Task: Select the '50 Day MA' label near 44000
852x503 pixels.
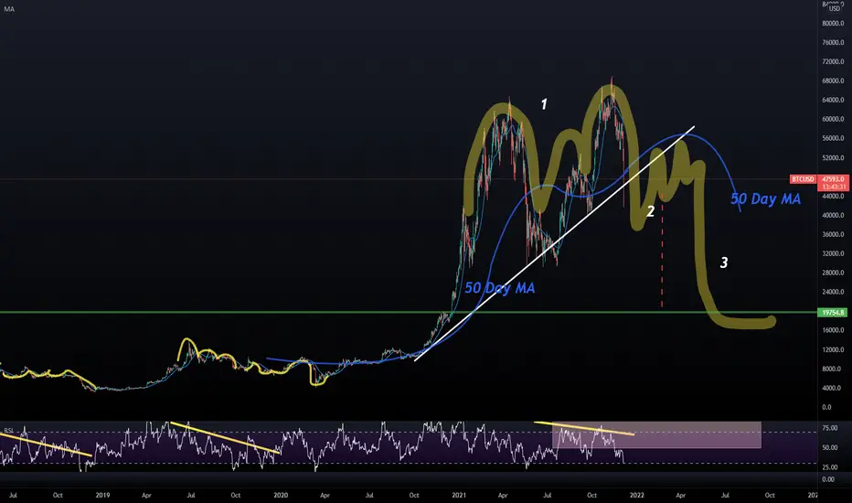Action: [x=765, y=199]
